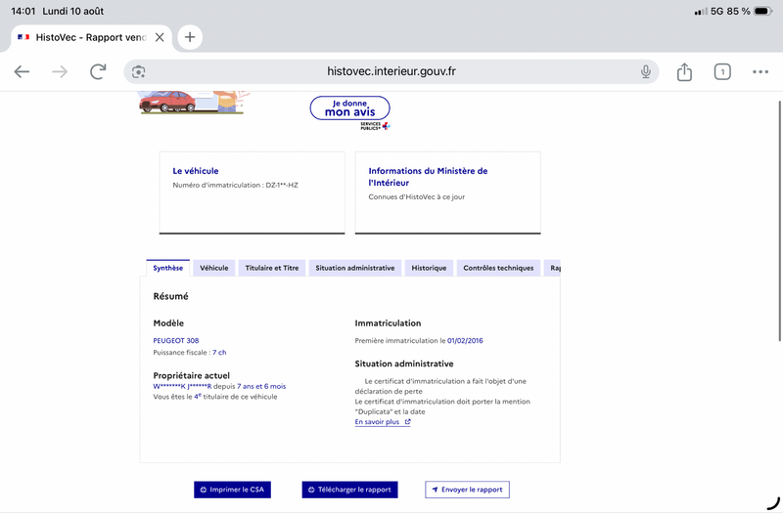783x513 pixels.
Task: Open the Le véhicule card
Action: click(252, 192)
